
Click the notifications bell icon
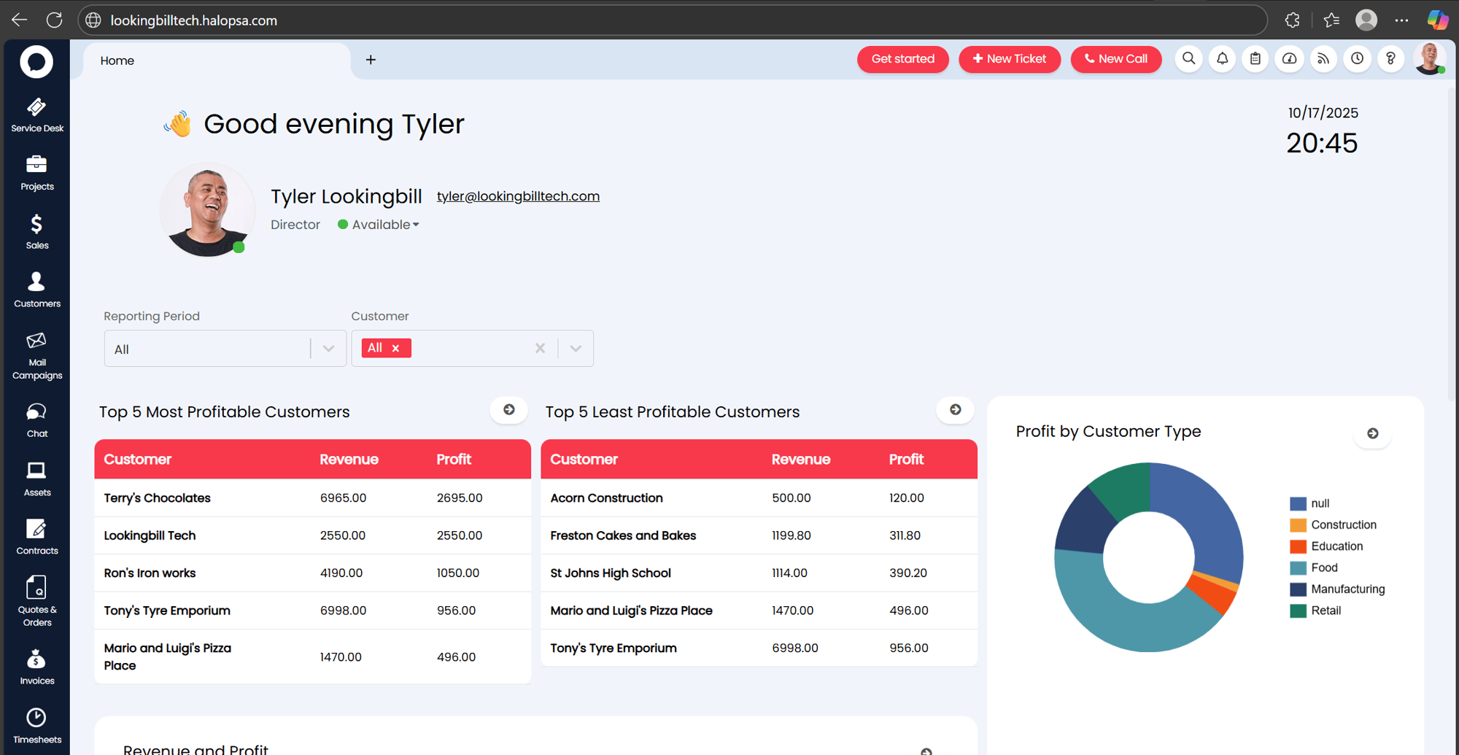click(1222, 59)
